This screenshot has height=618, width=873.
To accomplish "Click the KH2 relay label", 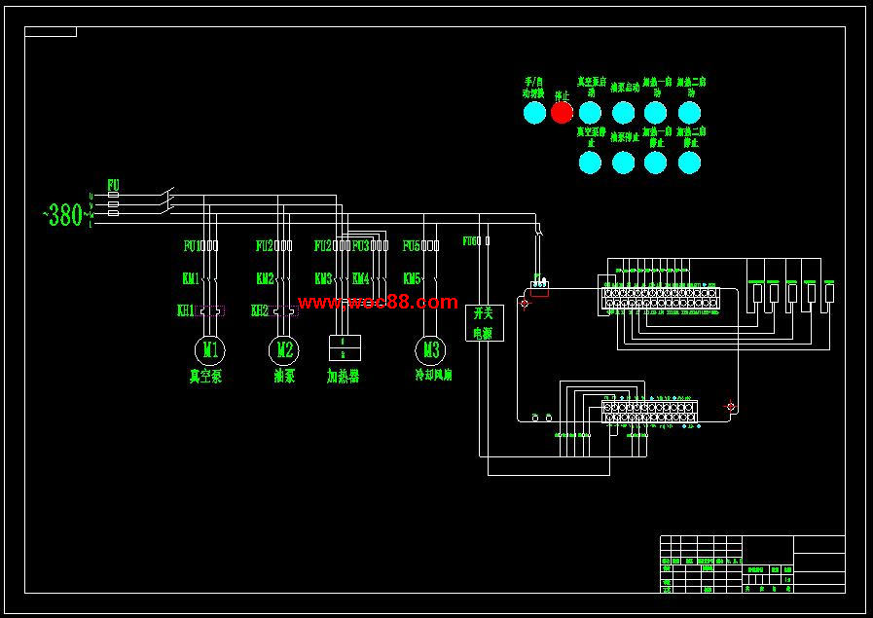I will pyautogui.click(x=260, y=310).
